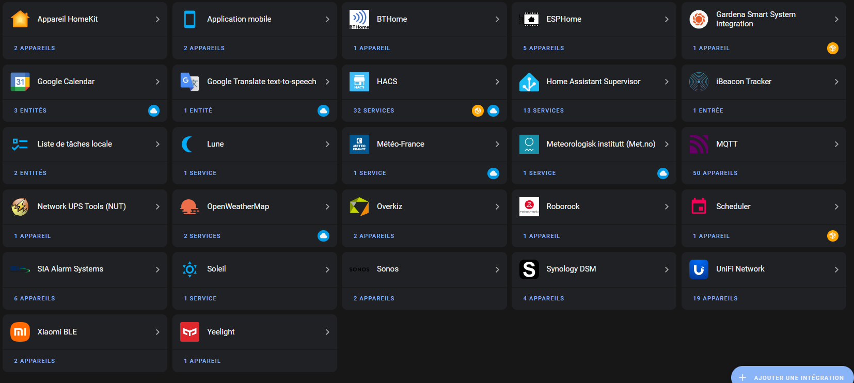Click the Météo-France logo icon
854x383 pixels.
point(359,144)
